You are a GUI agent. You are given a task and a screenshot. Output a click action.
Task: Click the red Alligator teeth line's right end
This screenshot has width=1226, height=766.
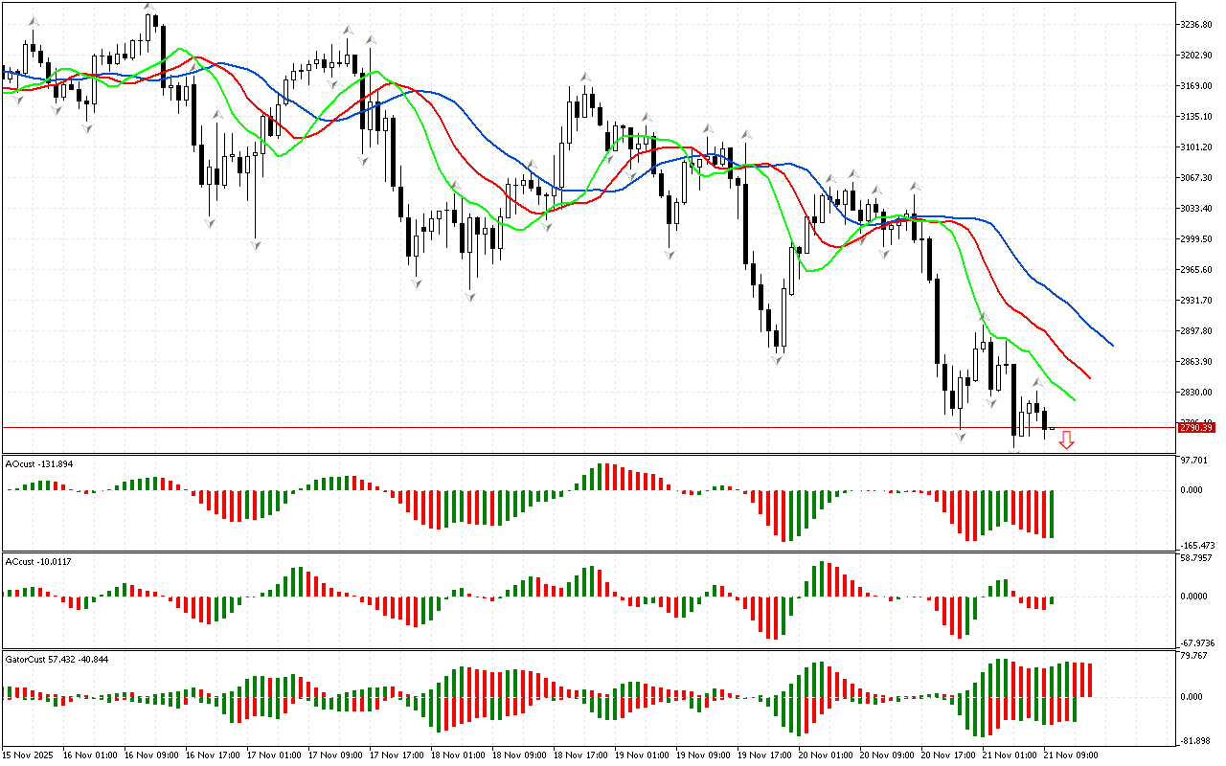1089,377
